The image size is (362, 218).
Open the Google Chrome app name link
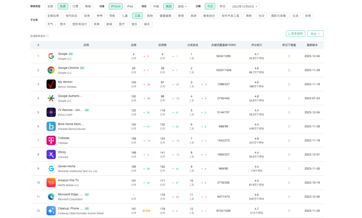click(68, 68)
